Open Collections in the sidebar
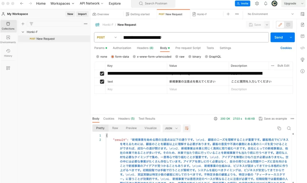 (8, 26)
